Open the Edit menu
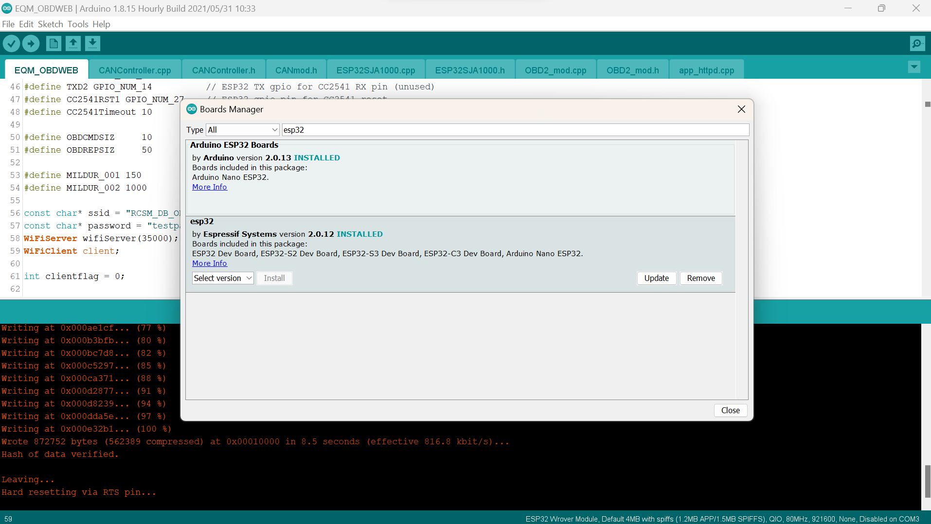Image resolution: width=931 pixels, height=524 pixels. [x=26, y=24]
